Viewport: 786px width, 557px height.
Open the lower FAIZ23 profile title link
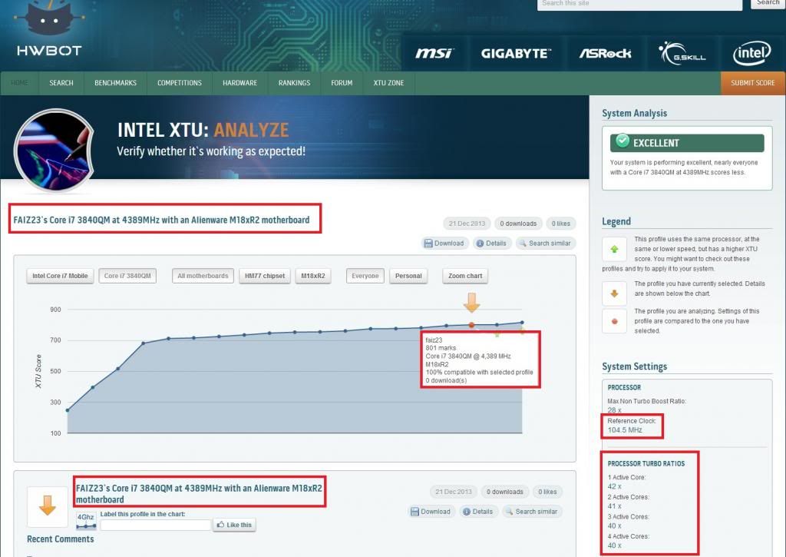coord(199,493)
